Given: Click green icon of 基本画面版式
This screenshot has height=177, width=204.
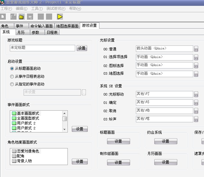Looking at the screenshot, I should (14, 113).
